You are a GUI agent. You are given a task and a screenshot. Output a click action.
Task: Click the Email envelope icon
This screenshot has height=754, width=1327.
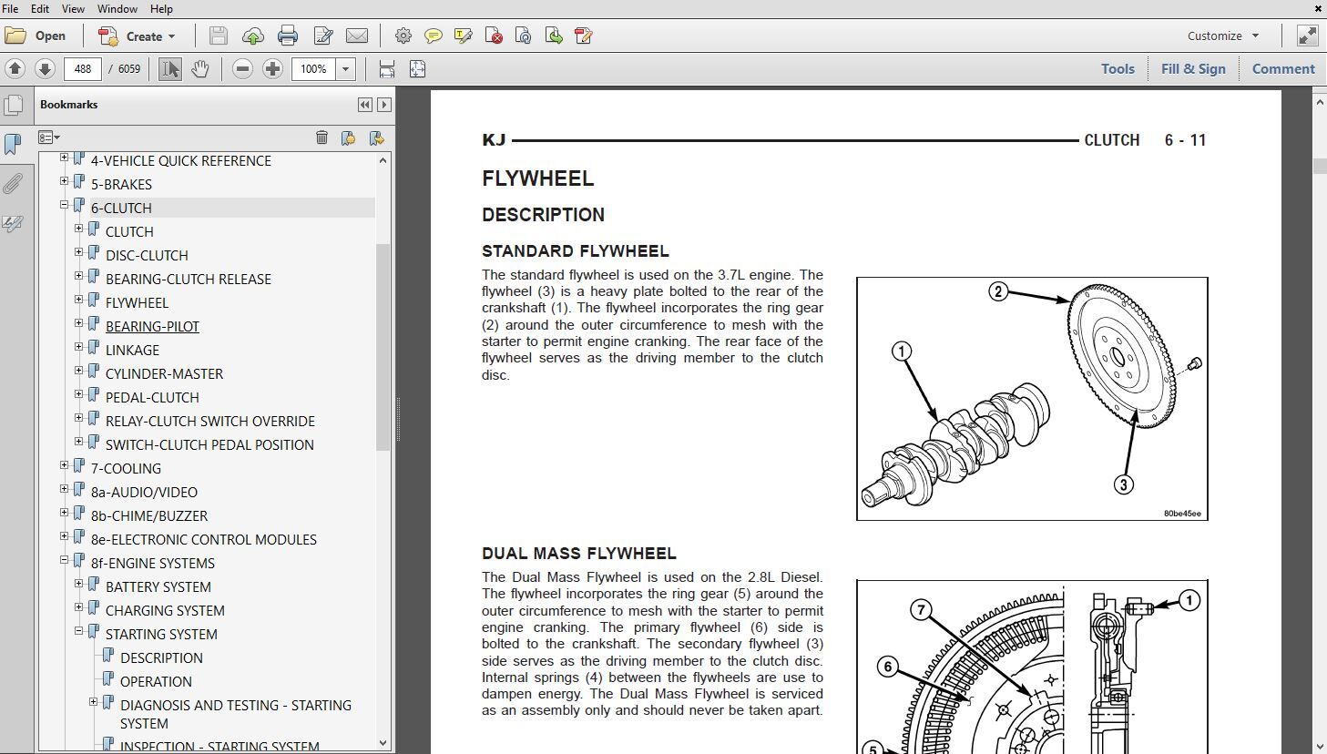point(357,36)
